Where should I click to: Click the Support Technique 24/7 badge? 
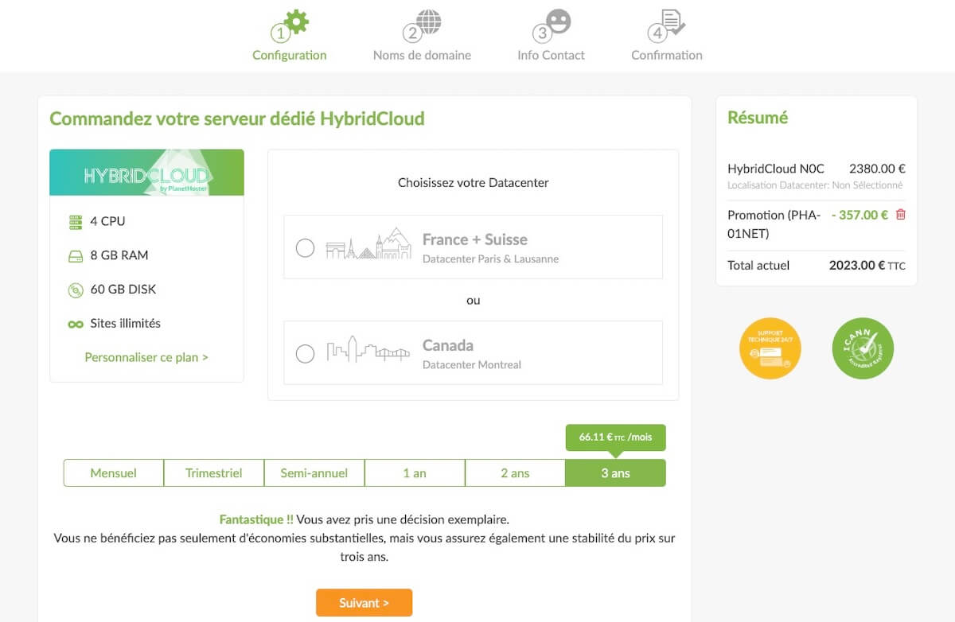(x=770, y=348)
